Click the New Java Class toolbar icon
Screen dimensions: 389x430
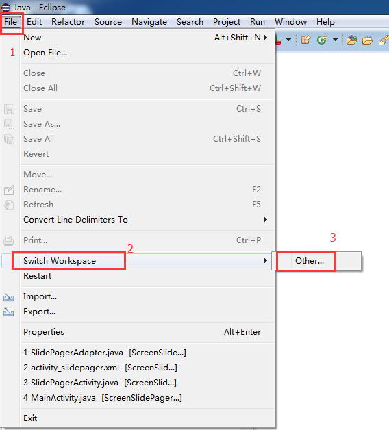pyautogui.click(x=322, y=40)
